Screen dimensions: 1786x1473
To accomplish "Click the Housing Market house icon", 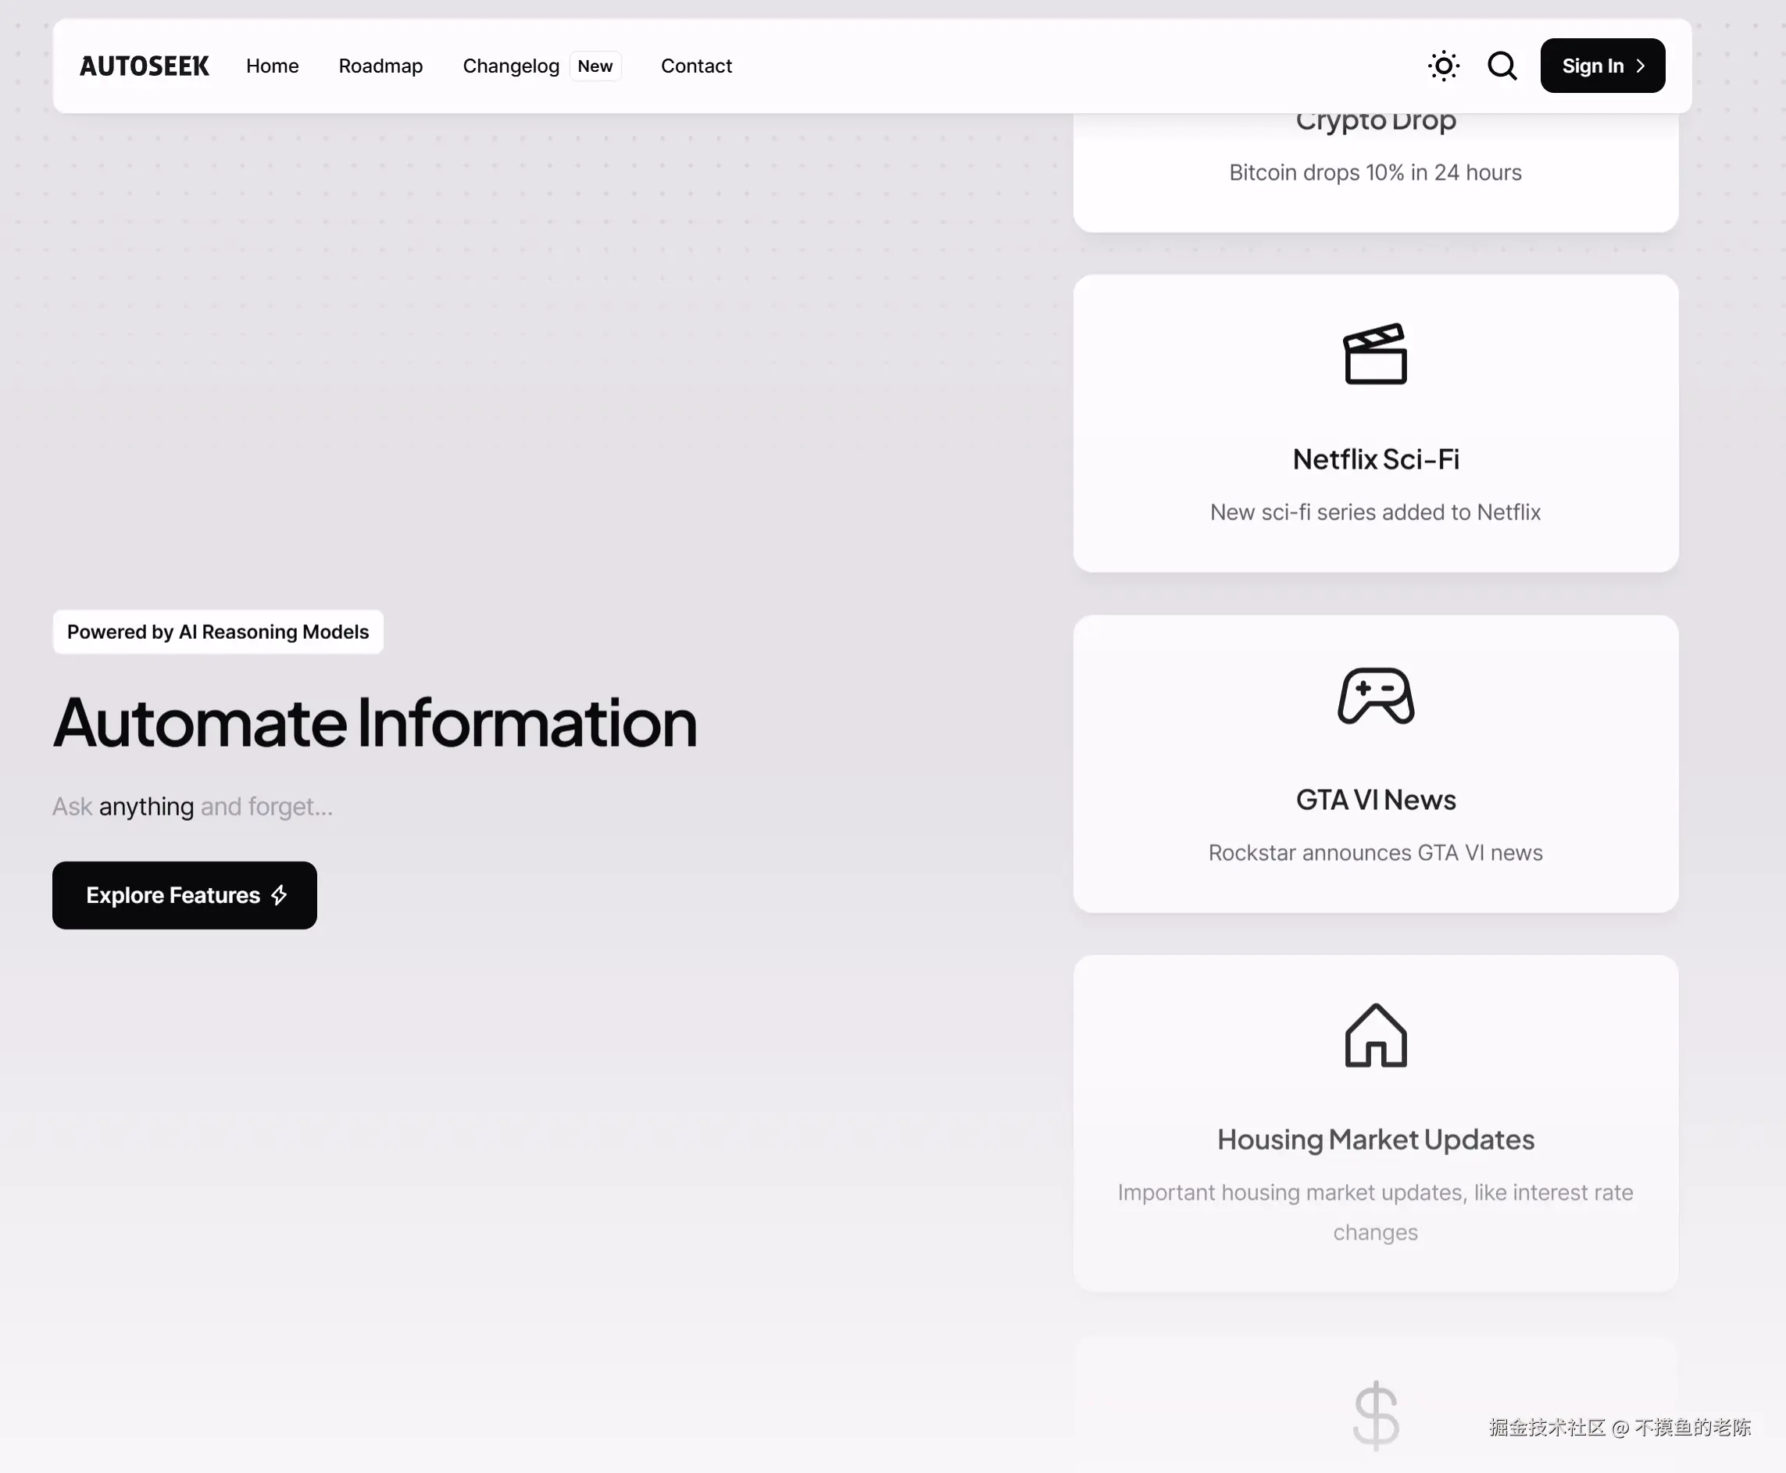I will (x=1375, y=1035).
